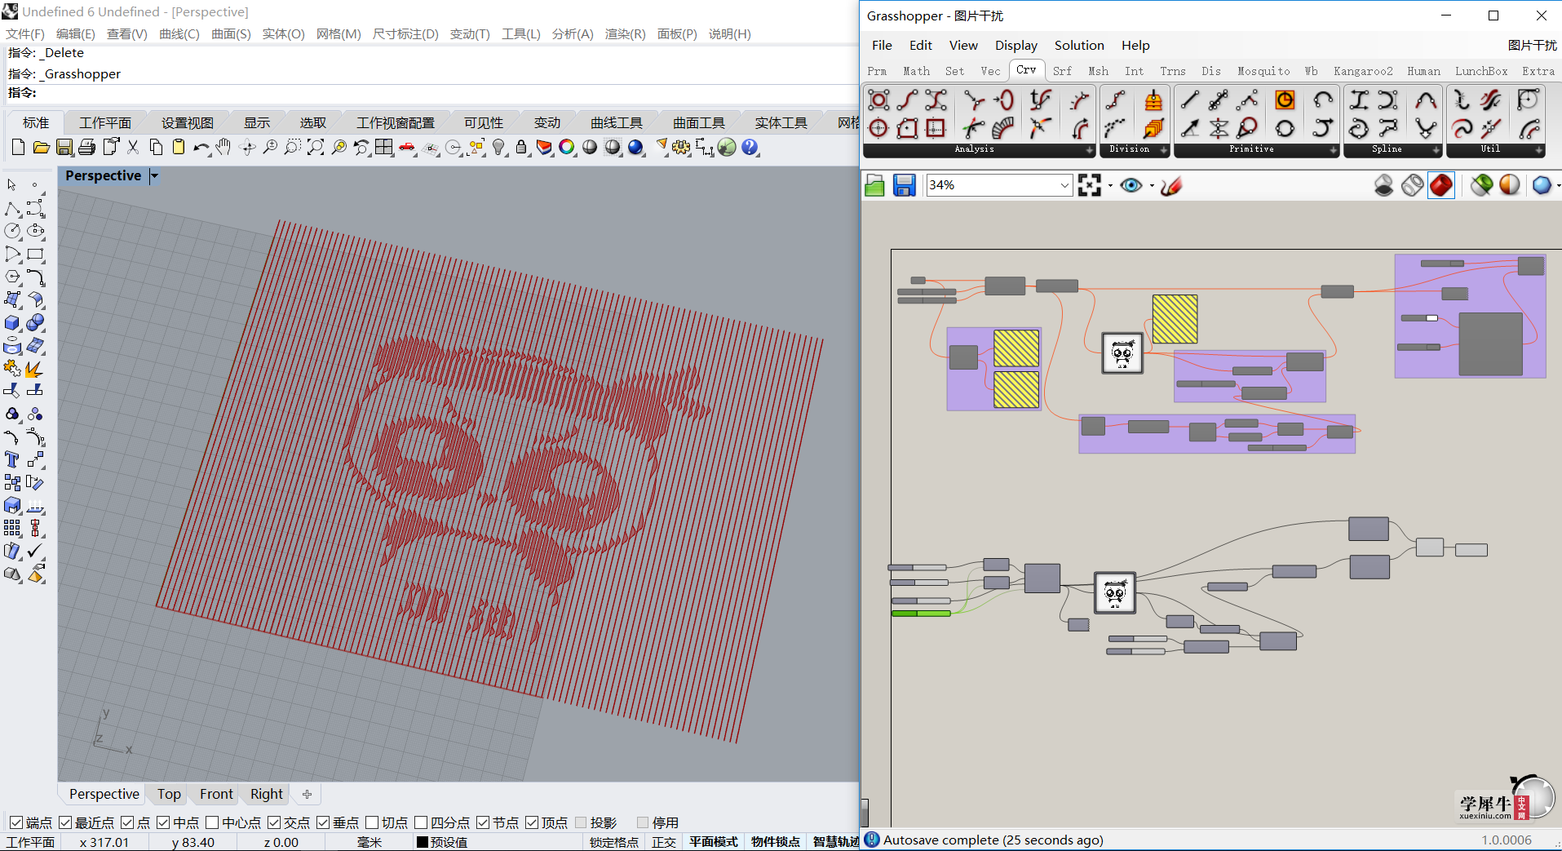This screenshot has width=1562, height=851.
Task: Open a file using the folder icon in Rhino
Action: tap(41, 147)
